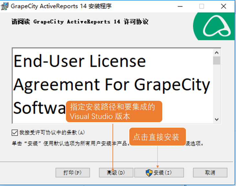The height and width of the screenshot is (186, 236).
Task: Open 高级(D) advanced options
Action: 116,173
